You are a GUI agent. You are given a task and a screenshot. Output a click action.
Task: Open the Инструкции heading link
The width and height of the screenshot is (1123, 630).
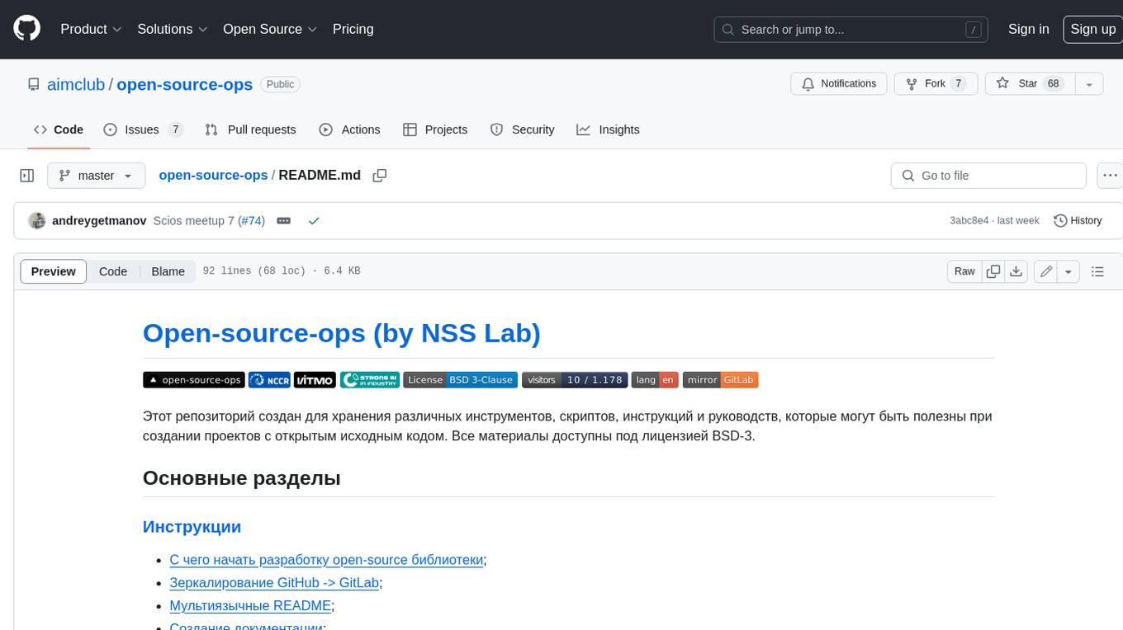click(192, 526)
